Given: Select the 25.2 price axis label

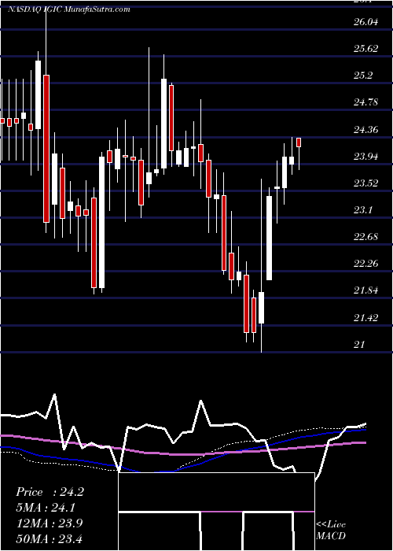Looking at the screenshot, I should click(x=363, y=76).
